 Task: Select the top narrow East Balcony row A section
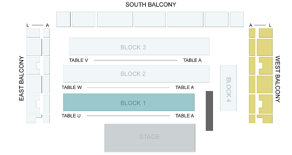[x=47, y=33]
